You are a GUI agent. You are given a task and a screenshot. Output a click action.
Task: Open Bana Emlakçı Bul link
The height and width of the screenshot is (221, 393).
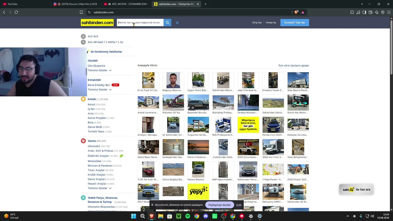99,85
